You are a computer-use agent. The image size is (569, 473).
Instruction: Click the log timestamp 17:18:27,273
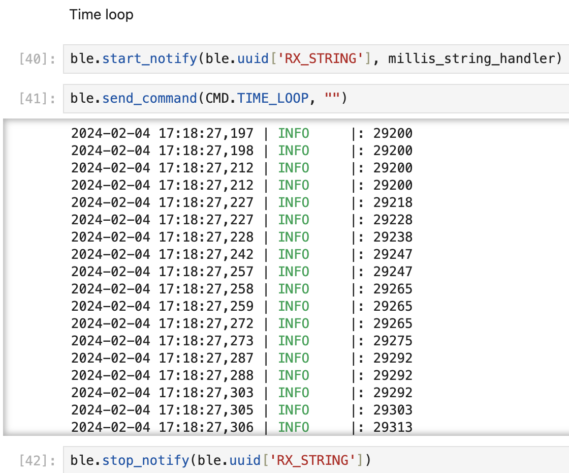206,341
